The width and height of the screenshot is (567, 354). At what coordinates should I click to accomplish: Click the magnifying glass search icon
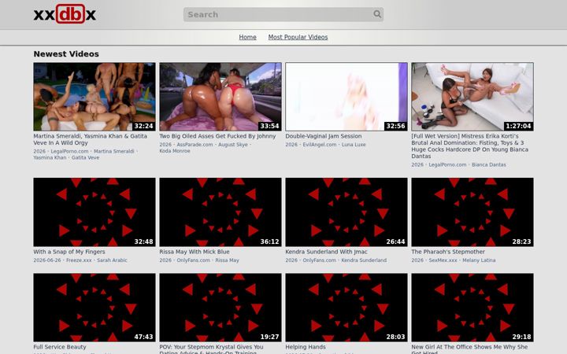[x=377, y=14]
